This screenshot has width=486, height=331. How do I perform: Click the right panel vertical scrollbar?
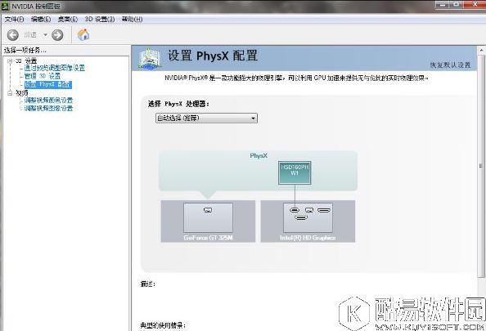pos(481,166)
